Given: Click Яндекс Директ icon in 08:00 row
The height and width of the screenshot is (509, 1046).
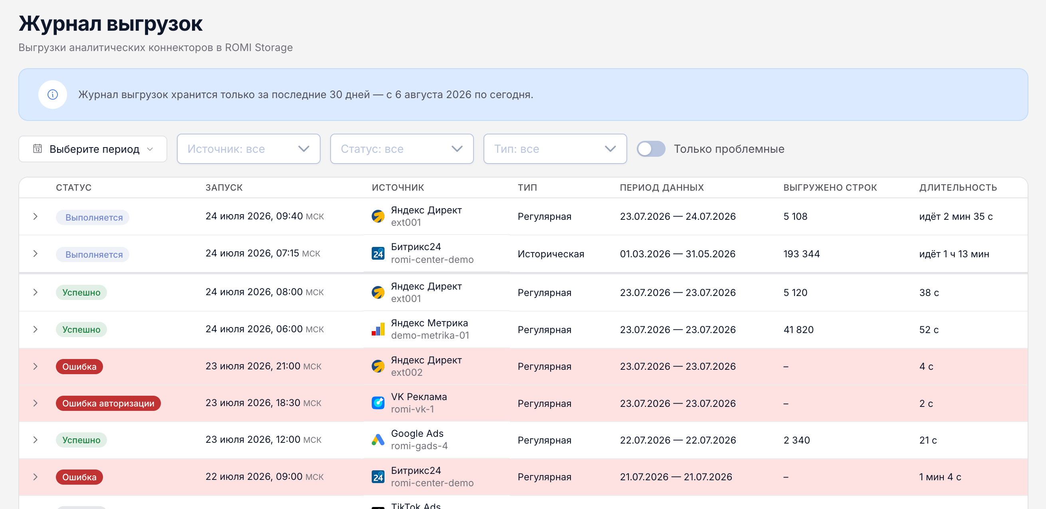Looking at the screenshot, I should tap(378, 292).
